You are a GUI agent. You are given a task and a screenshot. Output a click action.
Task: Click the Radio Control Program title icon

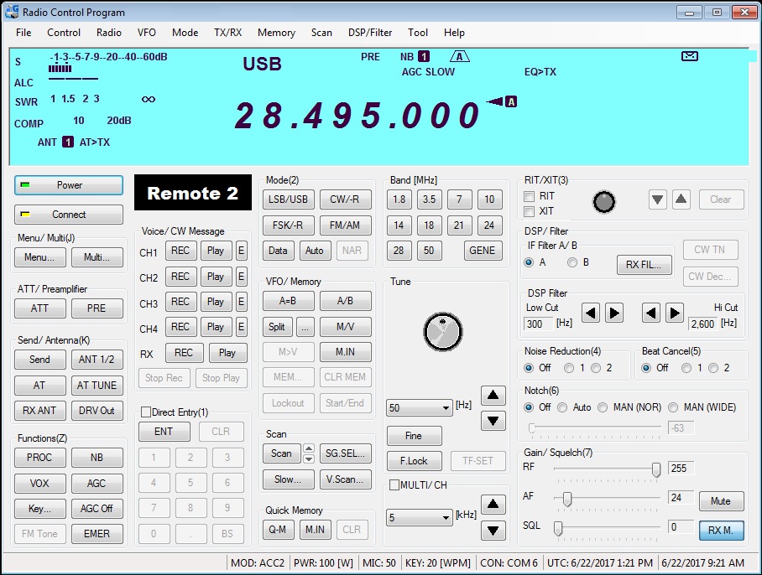click(x=12, y=12)
